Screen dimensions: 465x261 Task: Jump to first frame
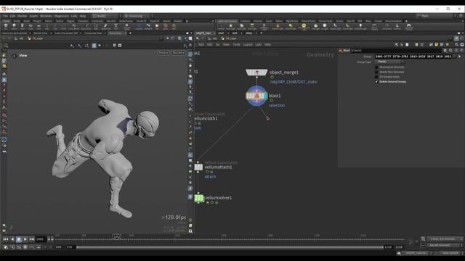click(x=6, y=239)
